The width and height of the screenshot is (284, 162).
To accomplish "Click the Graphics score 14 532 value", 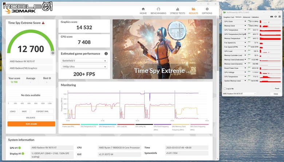I will point(84,28).
